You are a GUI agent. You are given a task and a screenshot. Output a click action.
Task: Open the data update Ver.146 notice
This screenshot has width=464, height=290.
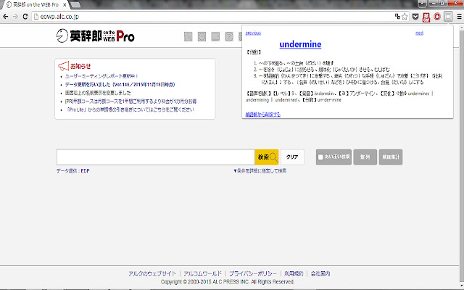tap(120, 84)
